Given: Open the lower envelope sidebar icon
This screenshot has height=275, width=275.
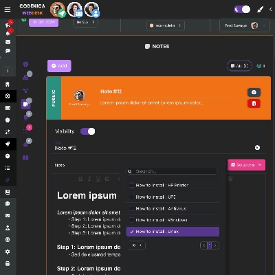Looking at the screenshot, I should click(x=8, y=216).
